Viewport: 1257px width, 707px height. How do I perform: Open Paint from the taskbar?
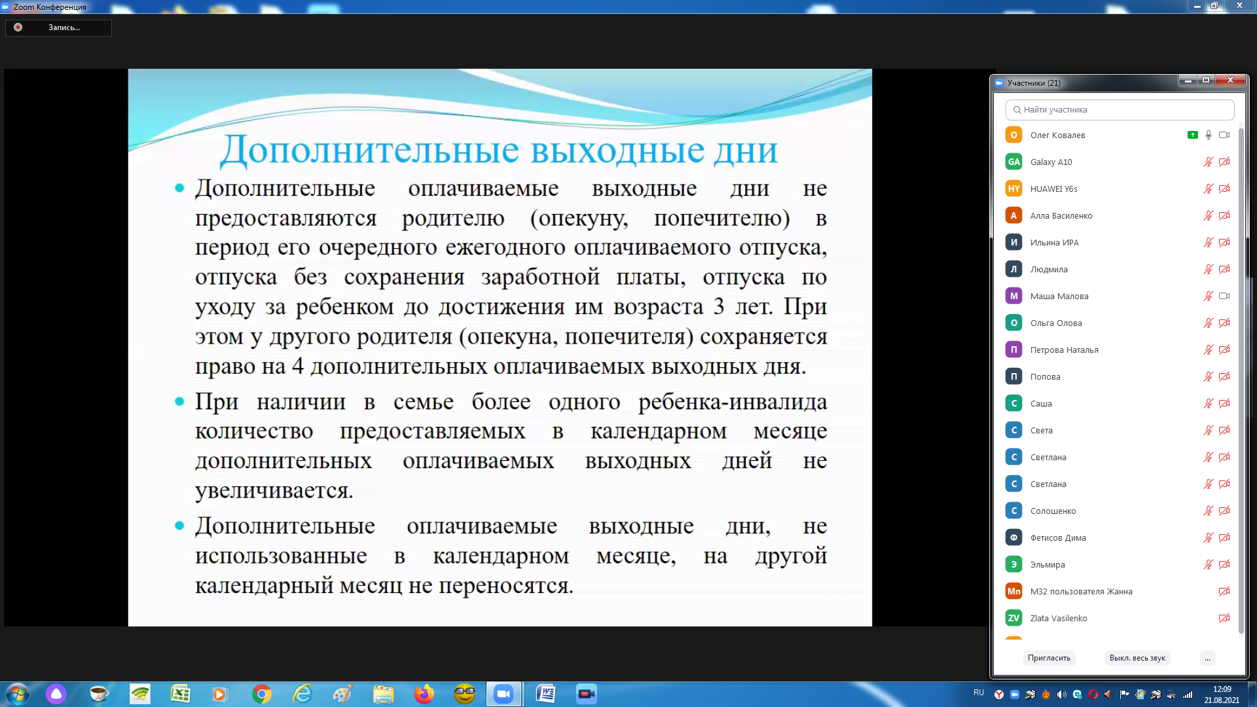coord(342,694)
